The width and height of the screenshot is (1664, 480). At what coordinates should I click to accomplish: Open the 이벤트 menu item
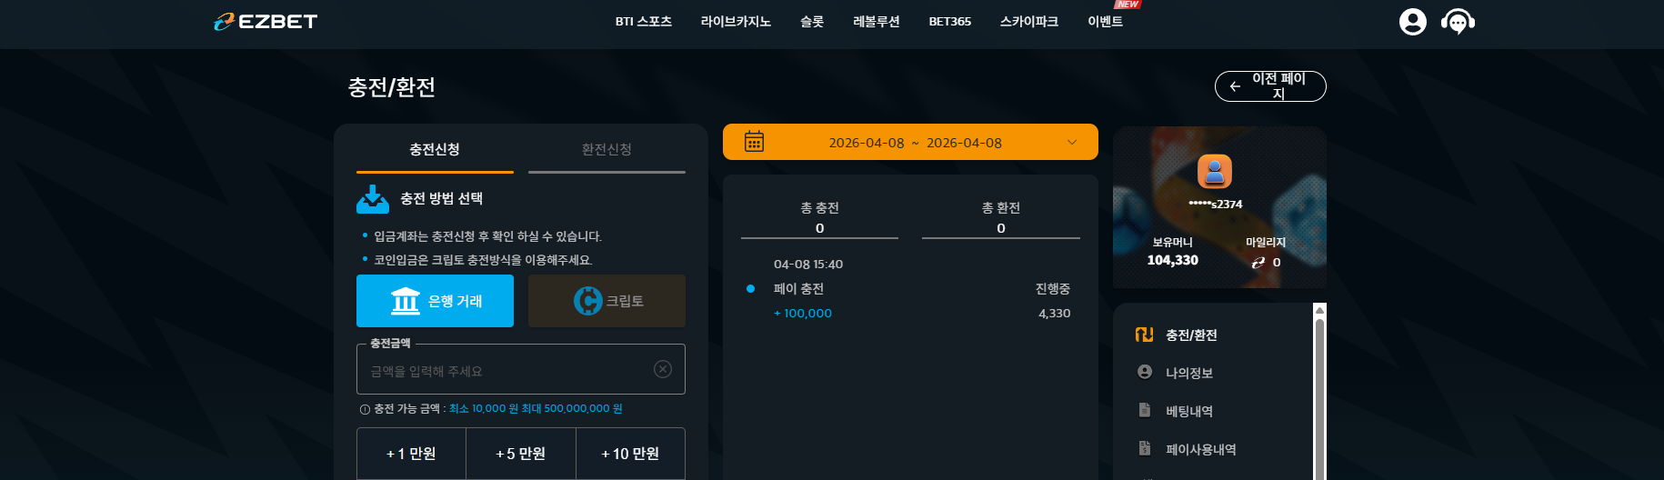1105,22
